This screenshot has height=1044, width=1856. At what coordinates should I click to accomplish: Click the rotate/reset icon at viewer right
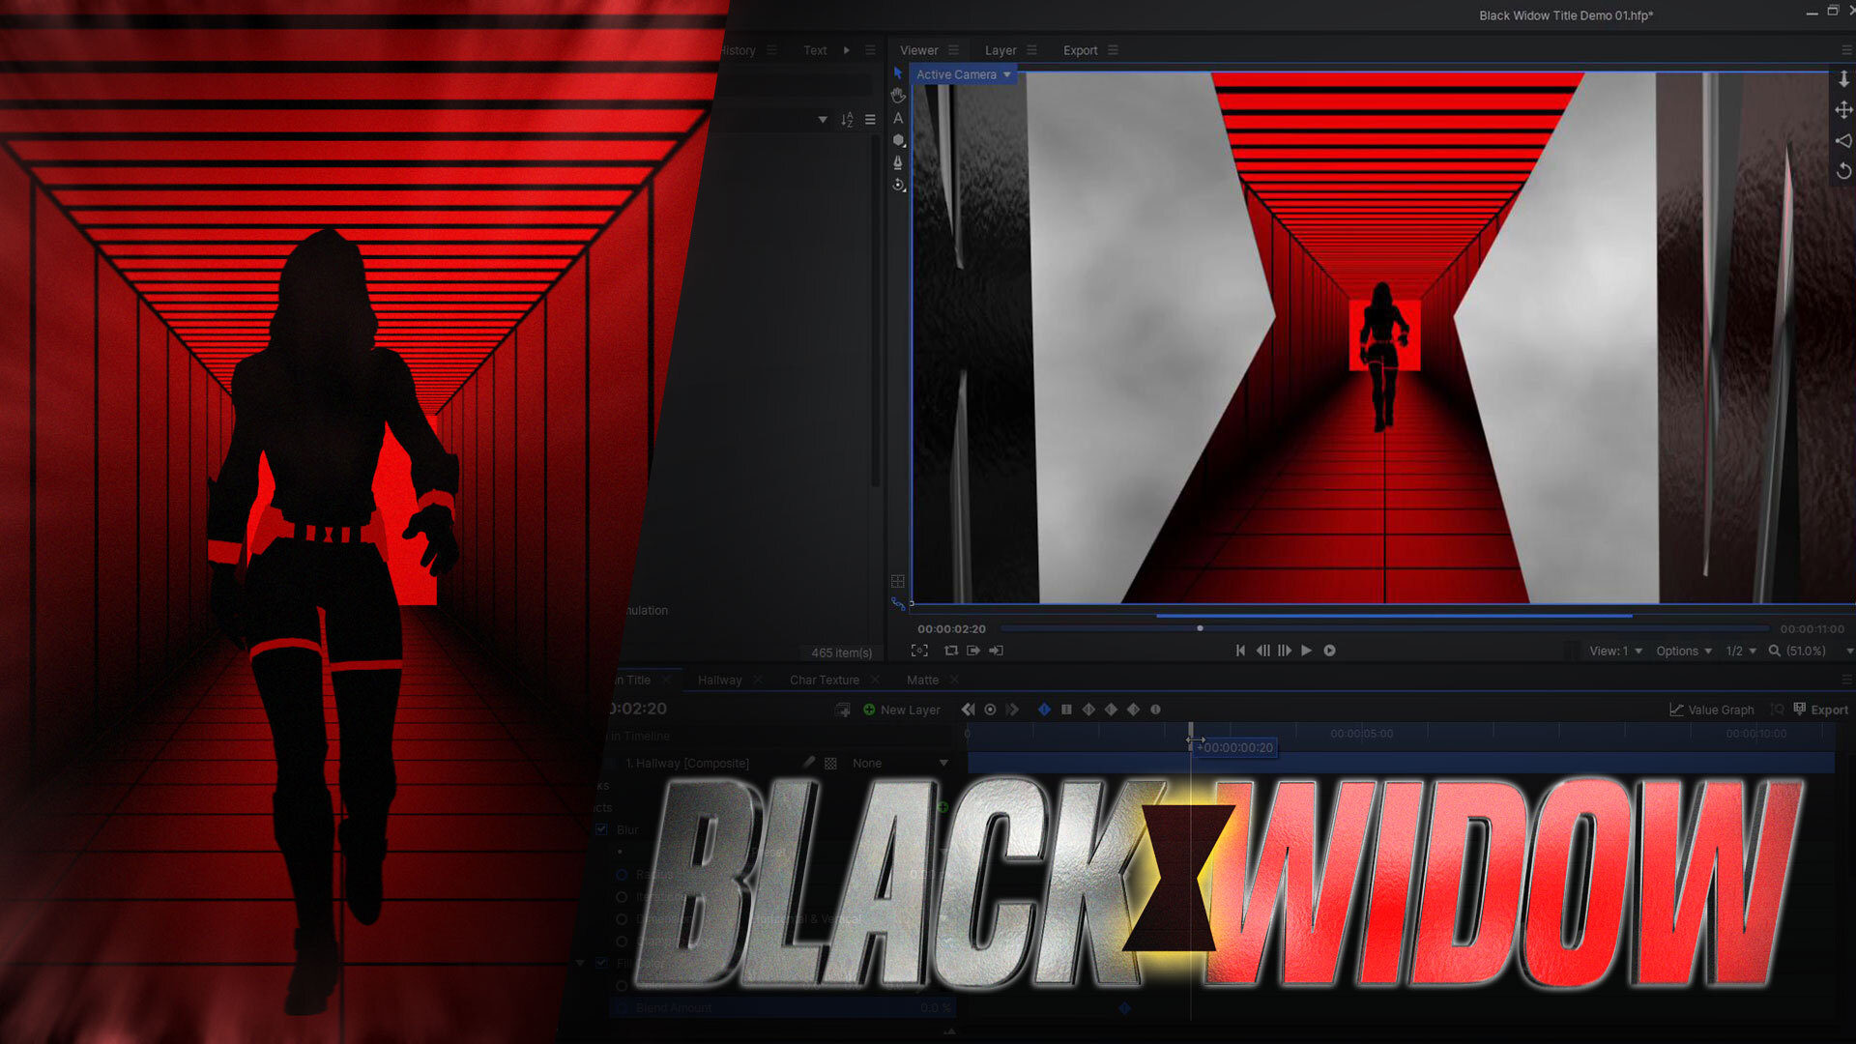pyautogui.click(x=1843, y=171)
